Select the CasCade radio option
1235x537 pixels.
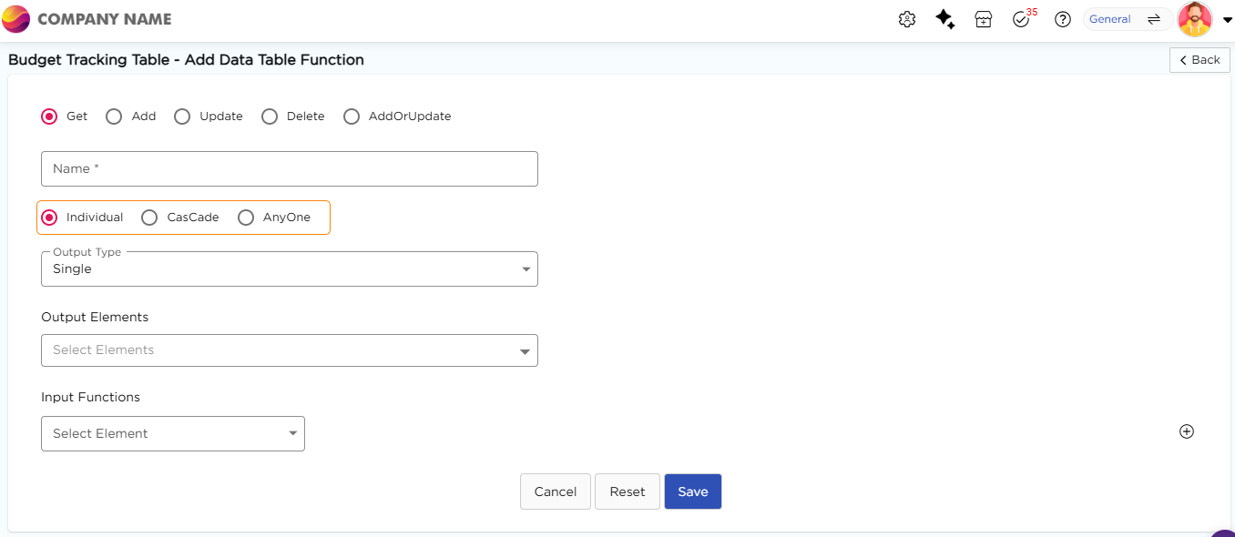coord(150,218)
